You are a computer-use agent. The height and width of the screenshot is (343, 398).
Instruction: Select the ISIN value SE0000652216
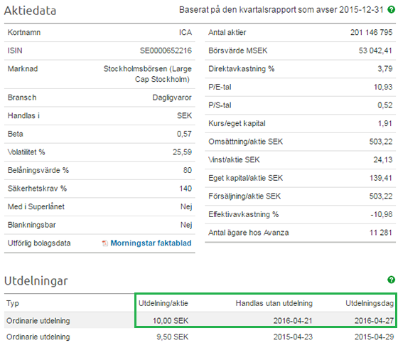pos(166,51)
